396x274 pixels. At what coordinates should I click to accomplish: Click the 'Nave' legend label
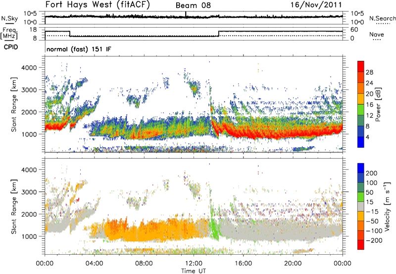pos(377,35)
